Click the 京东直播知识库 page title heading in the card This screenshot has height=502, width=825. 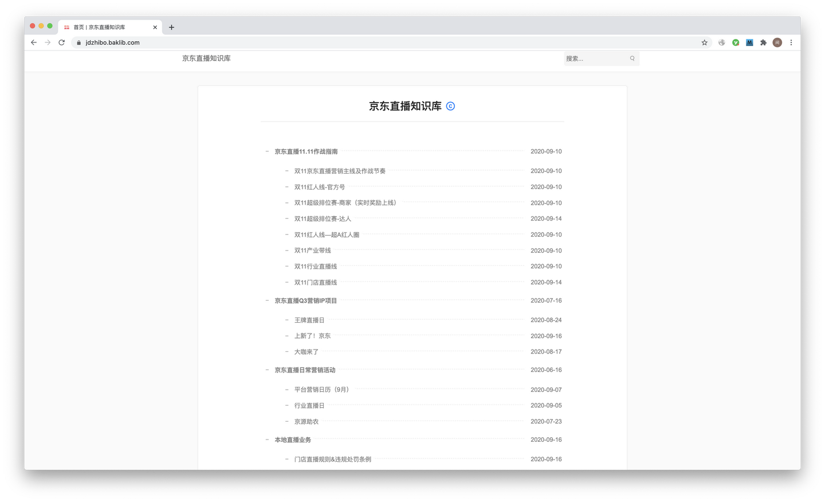click(x=405, y=106)
